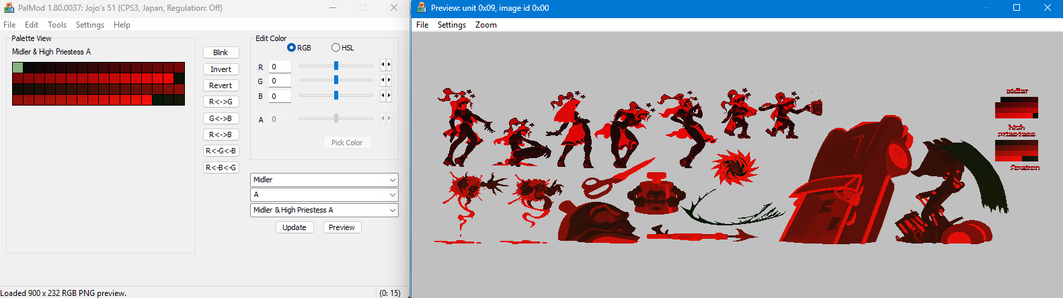Image resolution: width=1063 pixels, height=298 pixels.
Task: Click the R channel stepper arrows
Action: pos(386,65)
